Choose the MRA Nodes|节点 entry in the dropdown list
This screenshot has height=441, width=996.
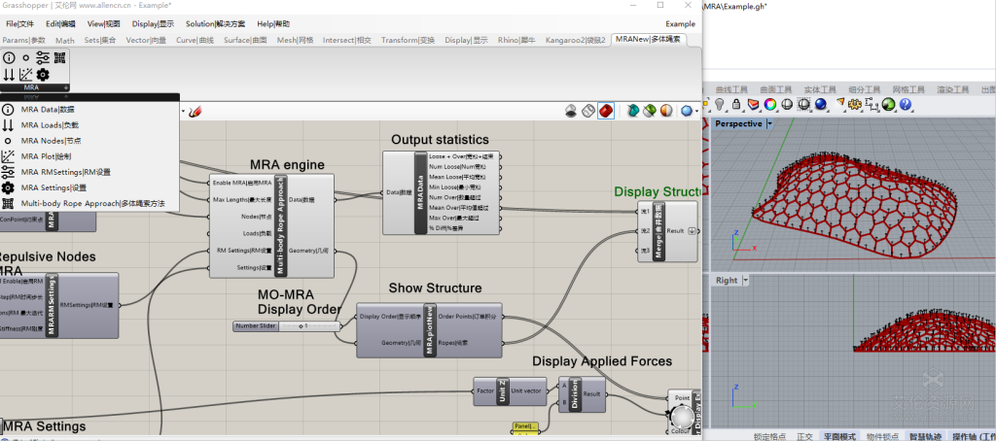coord(89,141)
